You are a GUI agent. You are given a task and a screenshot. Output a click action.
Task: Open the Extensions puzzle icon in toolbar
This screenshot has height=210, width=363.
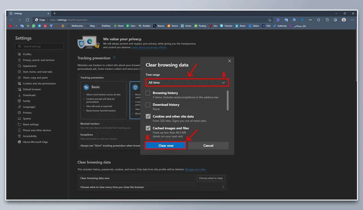[x=319, y=20]
